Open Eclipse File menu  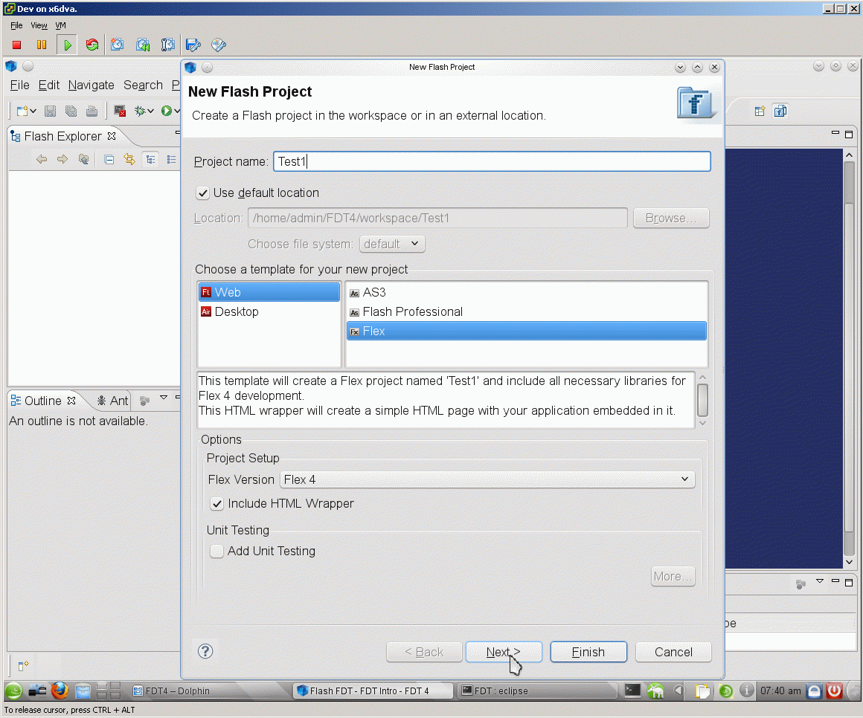pos(20,85)
